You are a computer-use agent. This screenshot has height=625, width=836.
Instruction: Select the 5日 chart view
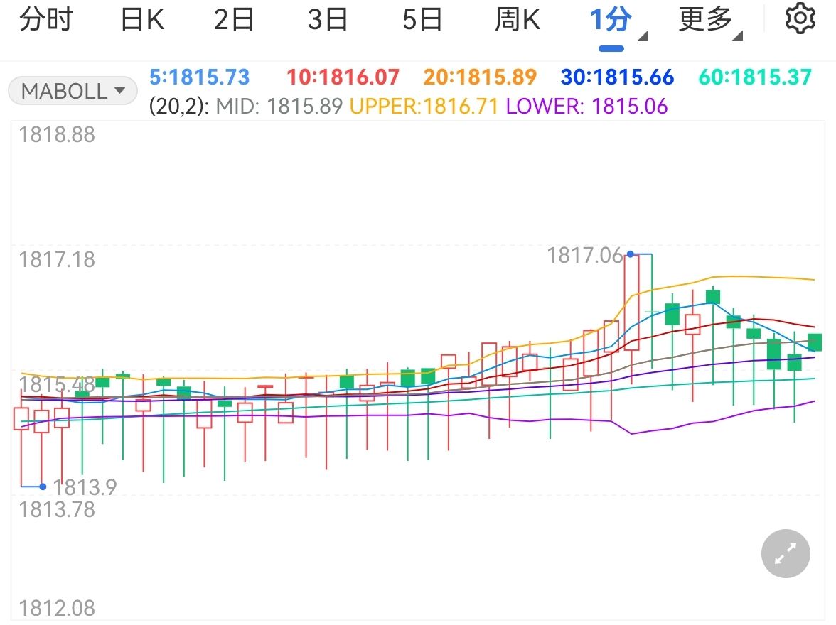click(422, 19)
